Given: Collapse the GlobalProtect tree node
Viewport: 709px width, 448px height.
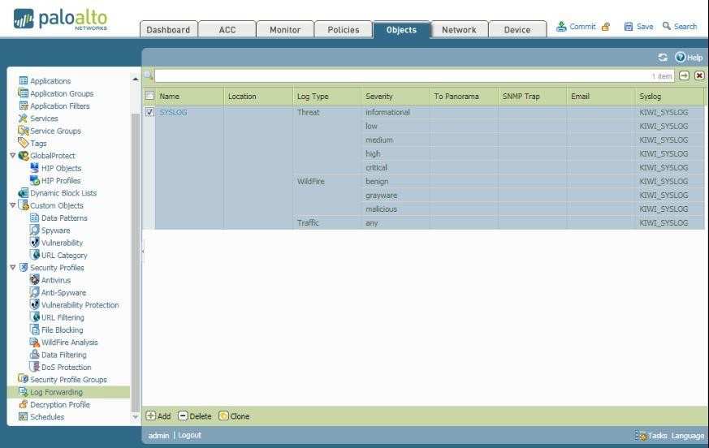Looking at the screenshot, I should point(12,156).
